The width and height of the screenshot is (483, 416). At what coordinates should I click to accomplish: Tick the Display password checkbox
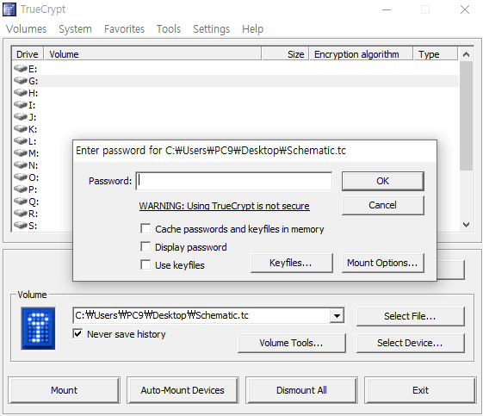(146, 247)
